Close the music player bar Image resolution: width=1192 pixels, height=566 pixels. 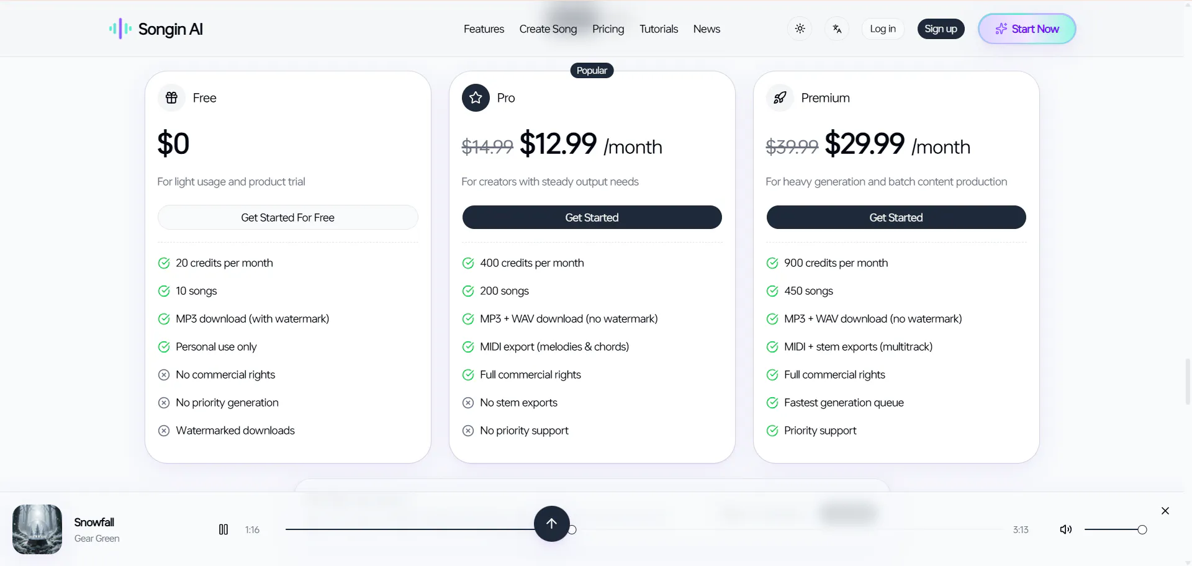tap(1165, 511)
